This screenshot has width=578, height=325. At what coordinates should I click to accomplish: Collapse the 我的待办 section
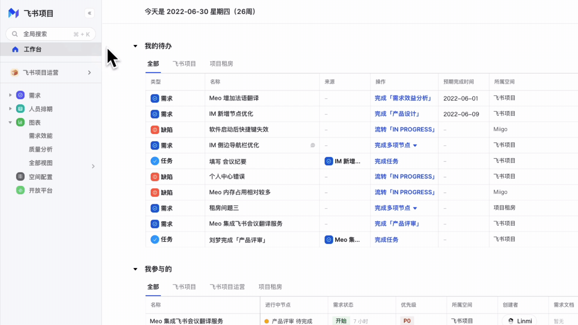pos(135,46)
